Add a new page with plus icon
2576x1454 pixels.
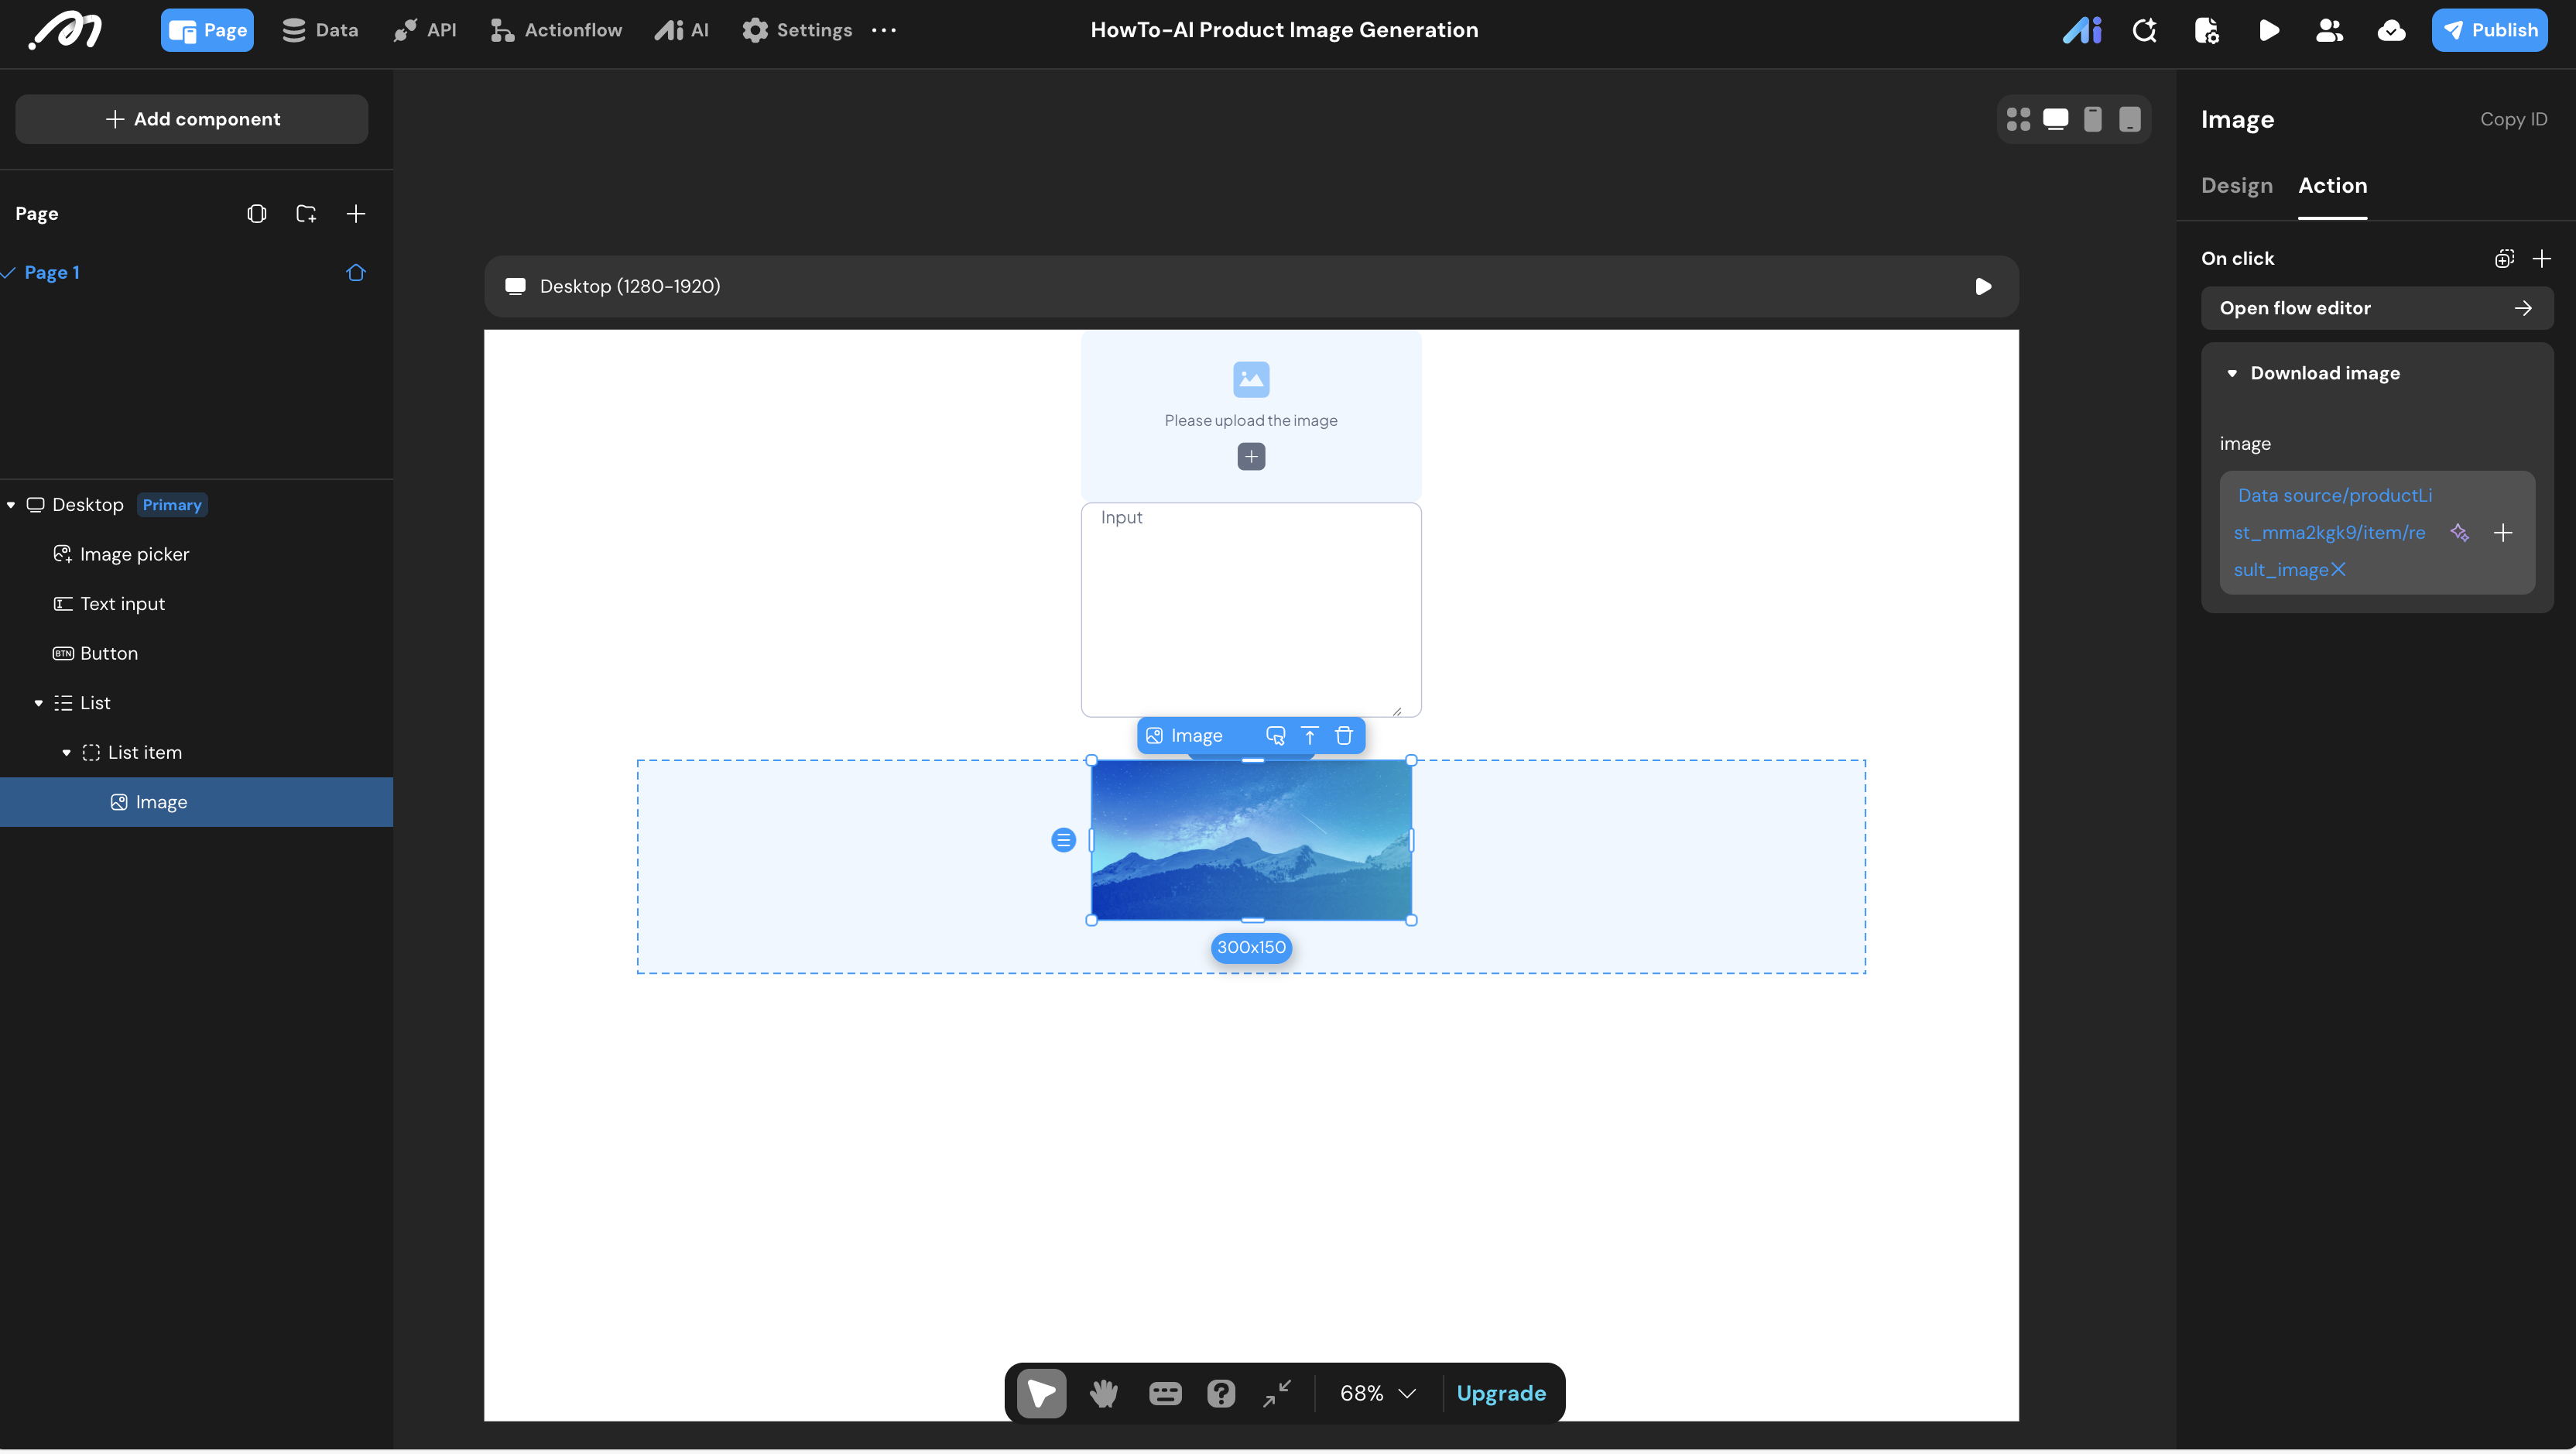[355, 213]
